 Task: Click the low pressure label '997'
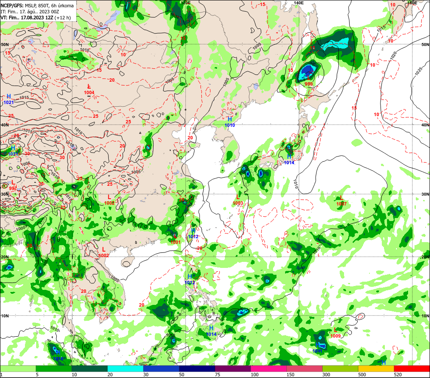tap(13, 188)
